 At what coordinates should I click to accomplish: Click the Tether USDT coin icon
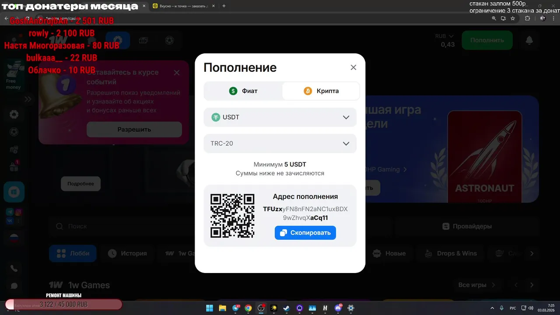(216, 117)
